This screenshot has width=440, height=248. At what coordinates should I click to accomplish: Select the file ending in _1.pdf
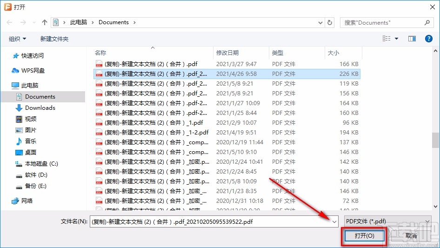point(227,123)
